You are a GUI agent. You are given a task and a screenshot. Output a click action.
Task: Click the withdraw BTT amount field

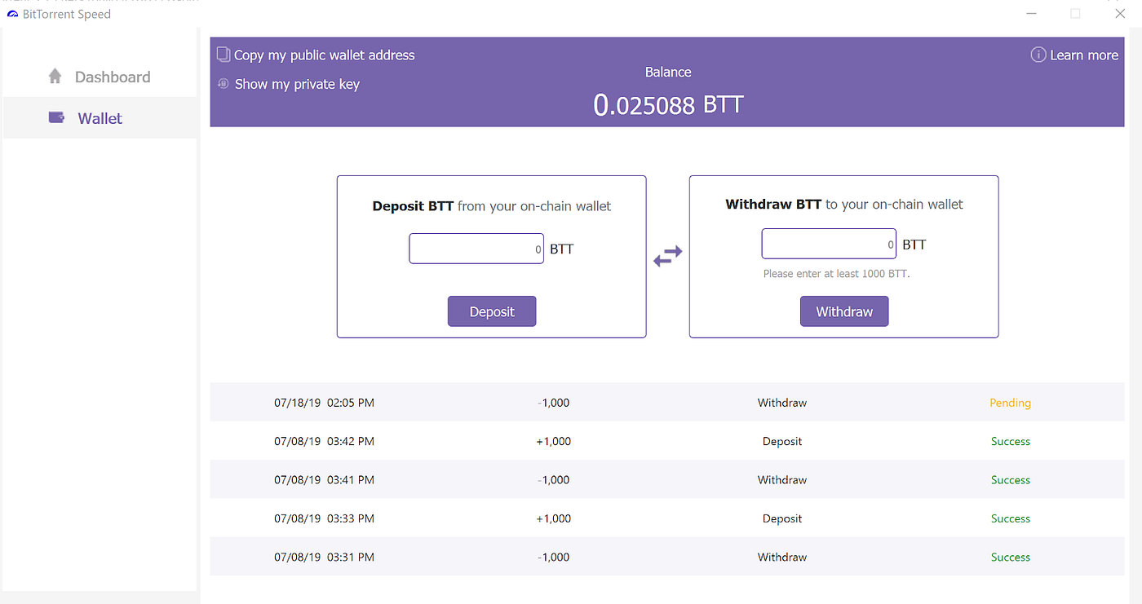tap(829, 243)
